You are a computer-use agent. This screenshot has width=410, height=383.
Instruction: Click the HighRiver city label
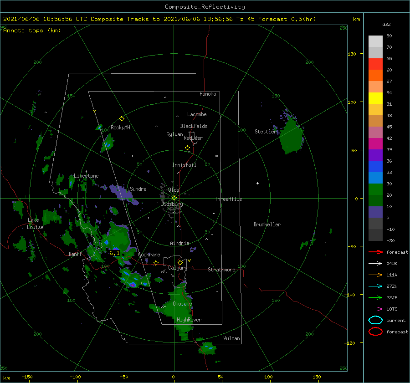point(189,320)
